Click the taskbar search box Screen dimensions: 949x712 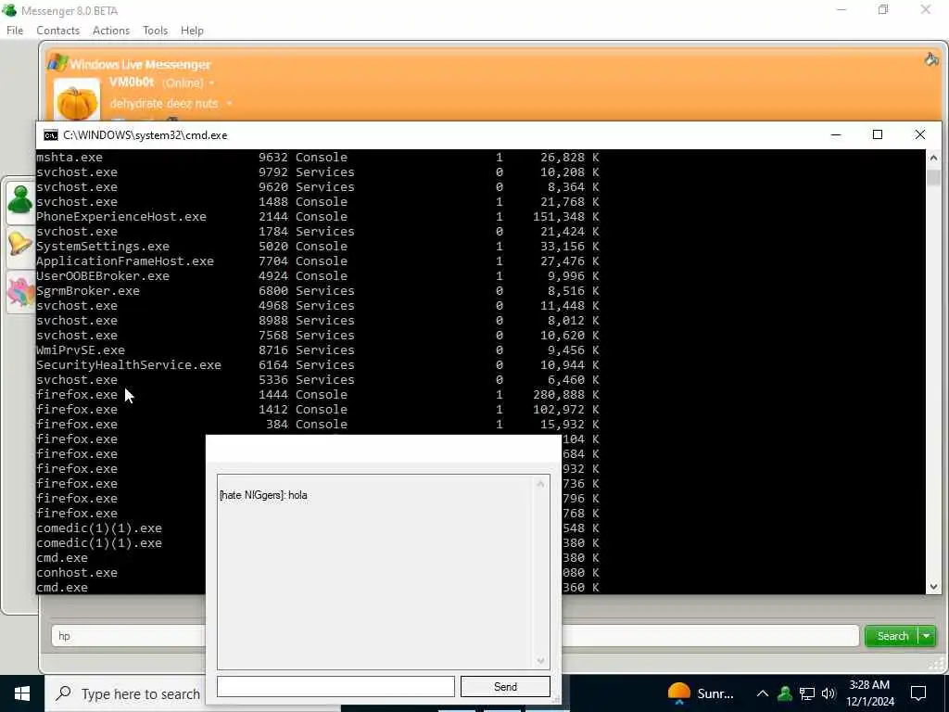pos(125,693)
